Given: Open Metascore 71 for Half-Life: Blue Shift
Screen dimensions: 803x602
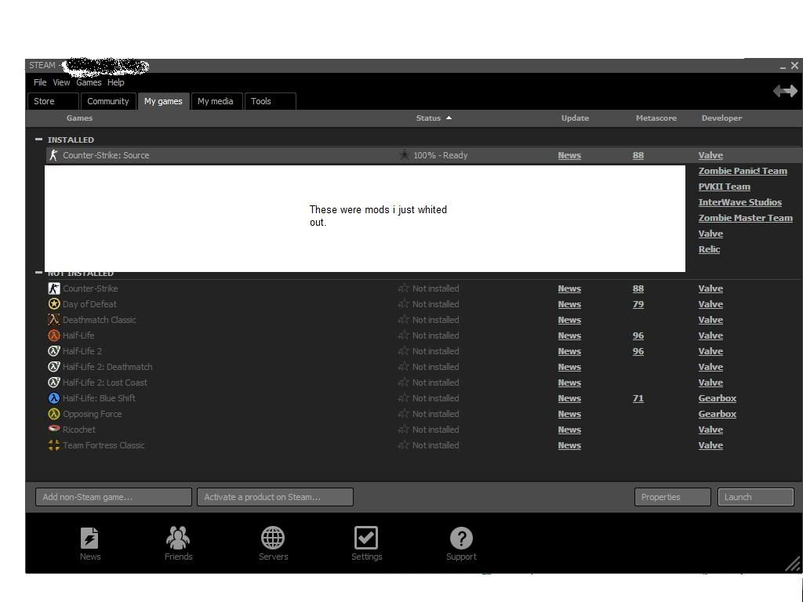Looking at the screenshot, I should tap(638, 398).
